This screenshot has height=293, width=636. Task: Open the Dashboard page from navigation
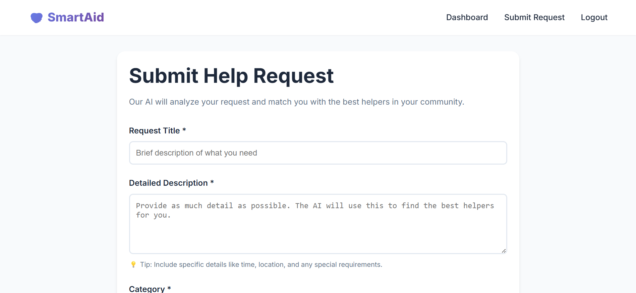tap(467, 17)
